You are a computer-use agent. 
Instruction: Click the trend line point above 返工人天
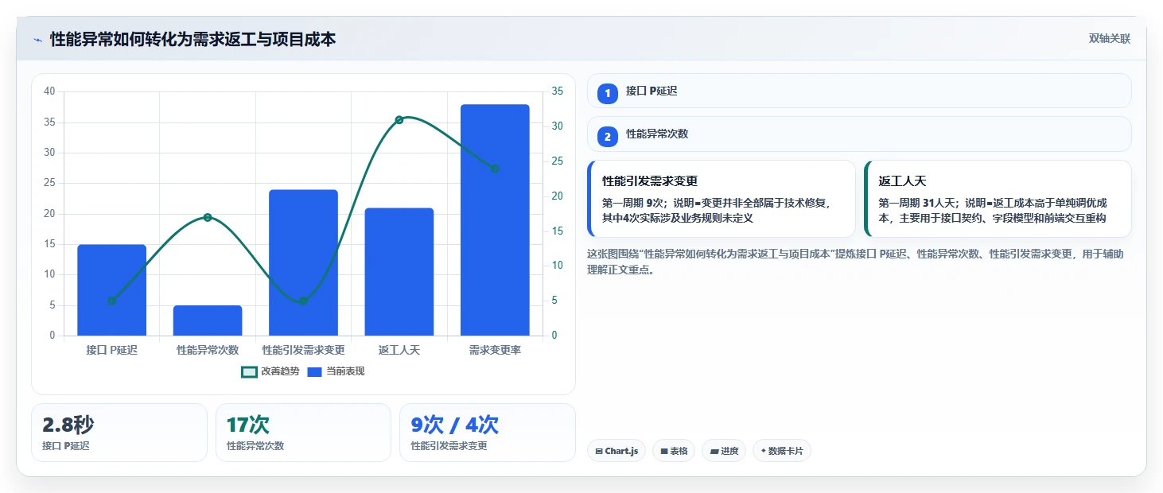(399, 120)
